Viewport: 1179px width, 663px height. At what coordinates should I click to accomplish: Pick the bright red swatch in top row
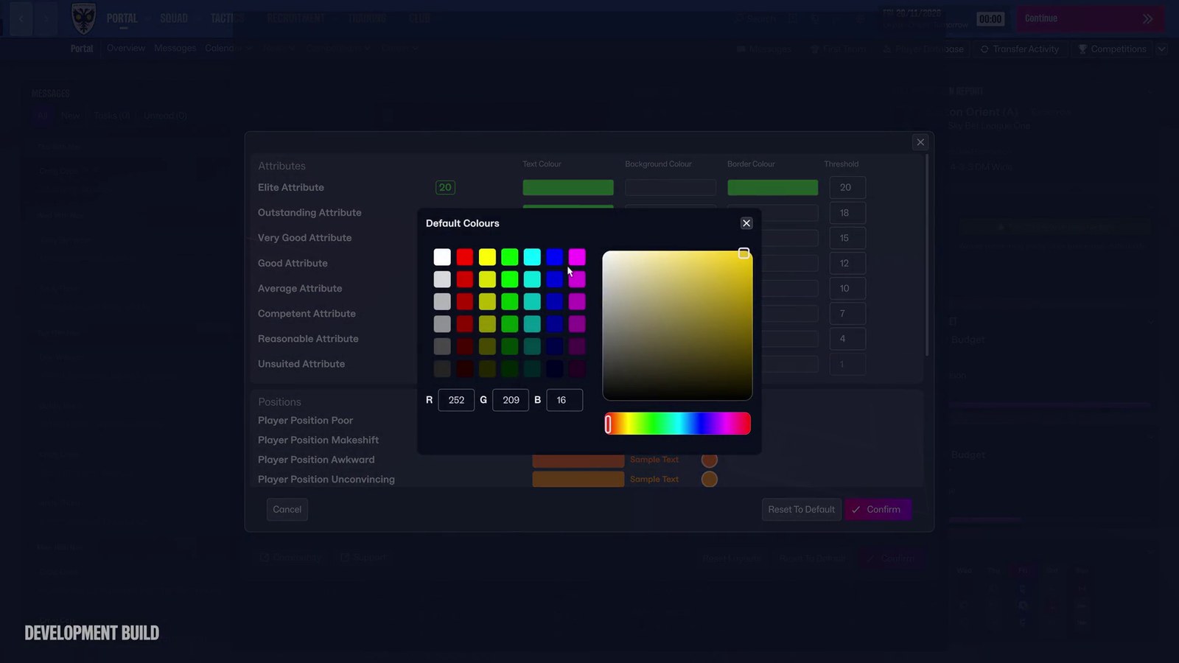(465, 257)
